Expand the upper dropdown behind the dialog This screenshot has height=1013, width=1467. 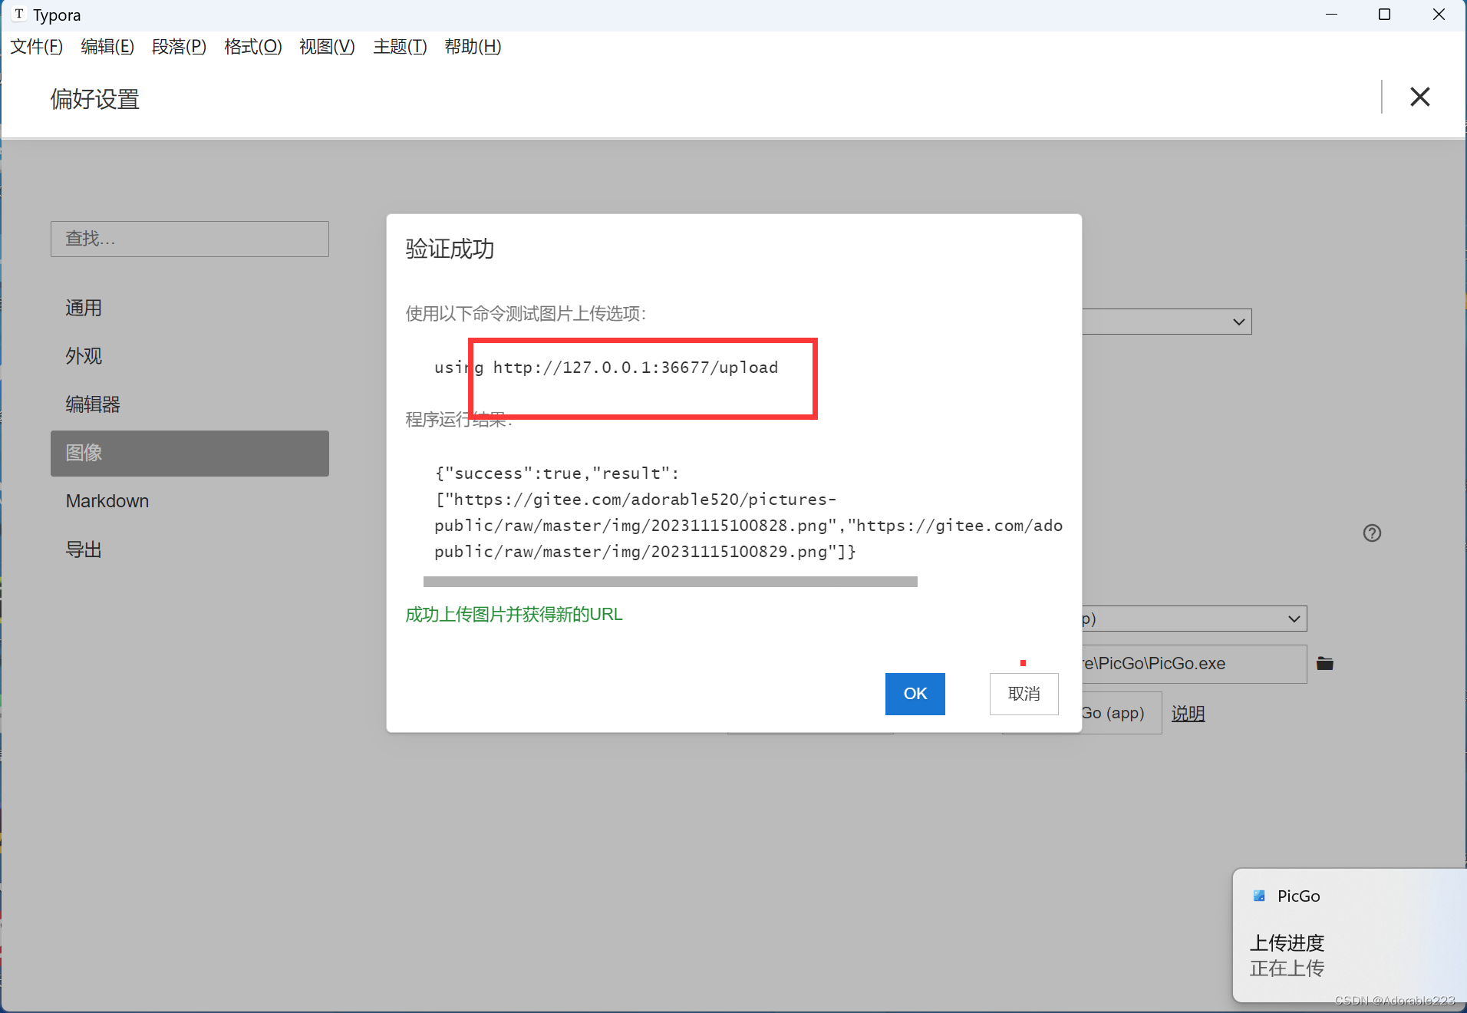click(x=1167, y=322)
